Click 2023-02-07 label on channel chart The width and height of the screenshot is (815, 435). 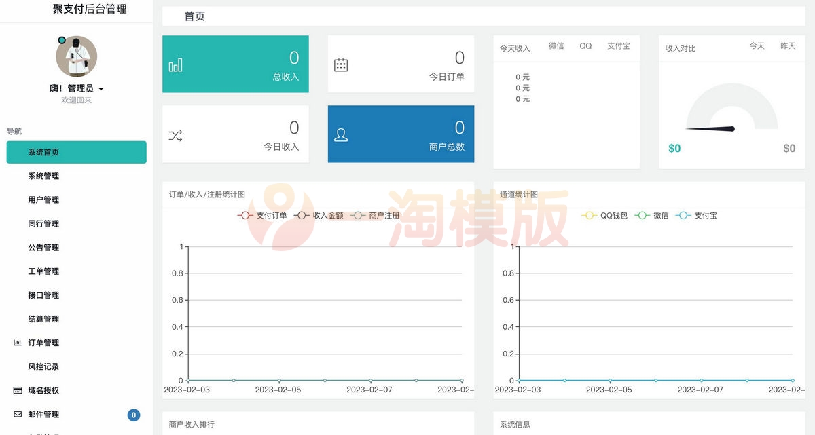tap(701, 390)
